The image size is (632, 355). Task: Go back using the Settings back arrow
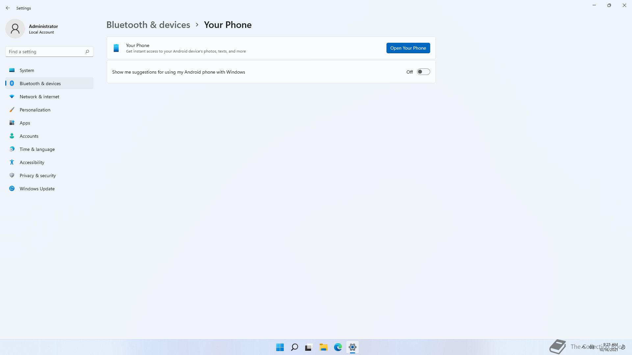pyautogui.click(x=8, y=8)
